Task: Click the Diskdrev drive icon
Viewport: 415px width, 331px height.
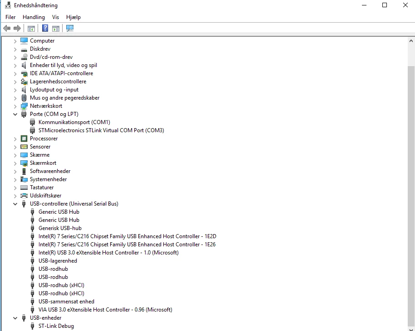Action: pos(24,49)
